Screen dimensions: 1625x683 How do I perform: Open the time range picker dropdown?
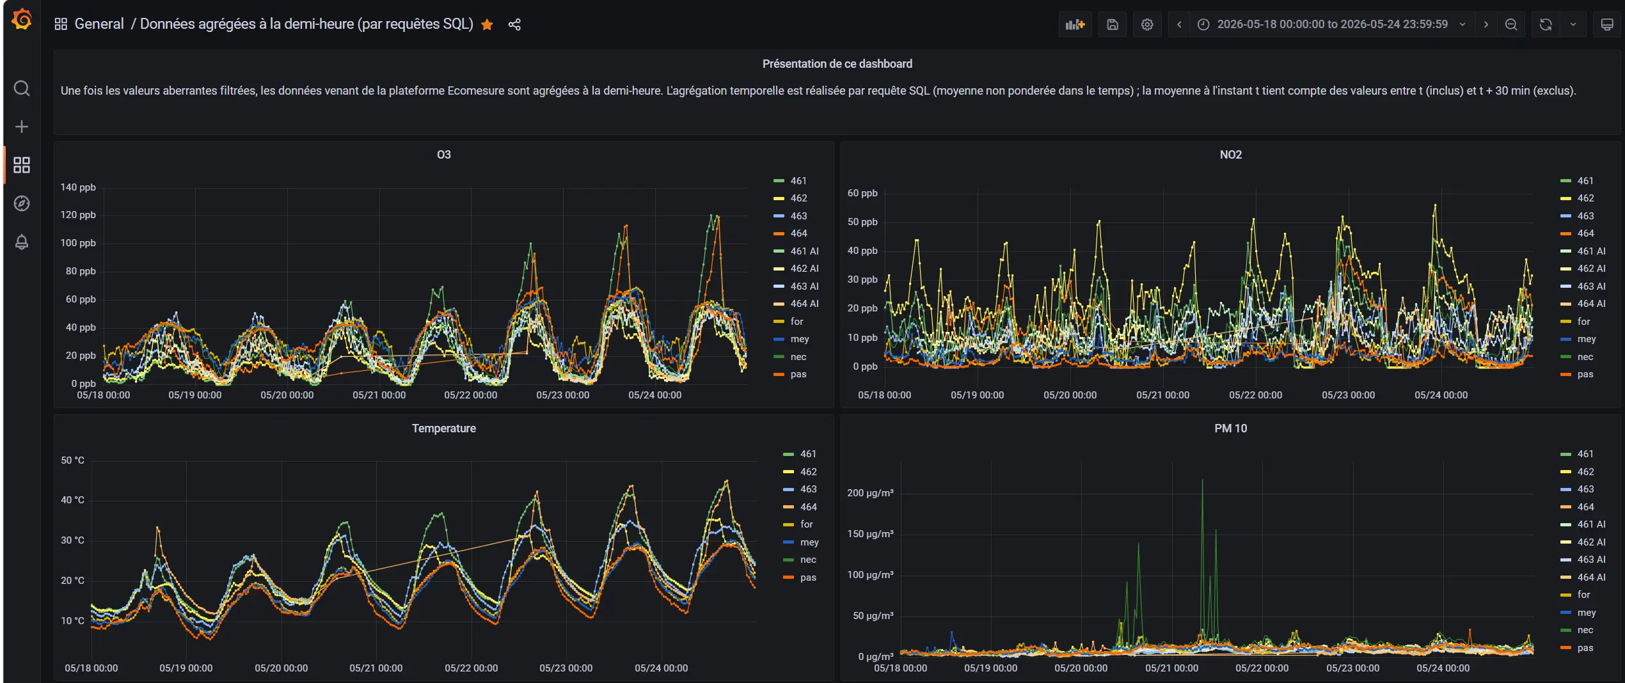[x=1331, y=24]
